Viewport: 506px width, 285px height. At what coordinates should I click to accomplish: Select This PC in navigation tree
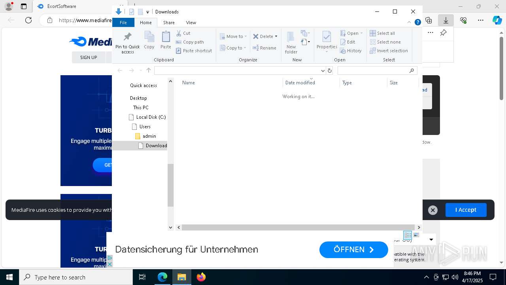pos(141,108)
